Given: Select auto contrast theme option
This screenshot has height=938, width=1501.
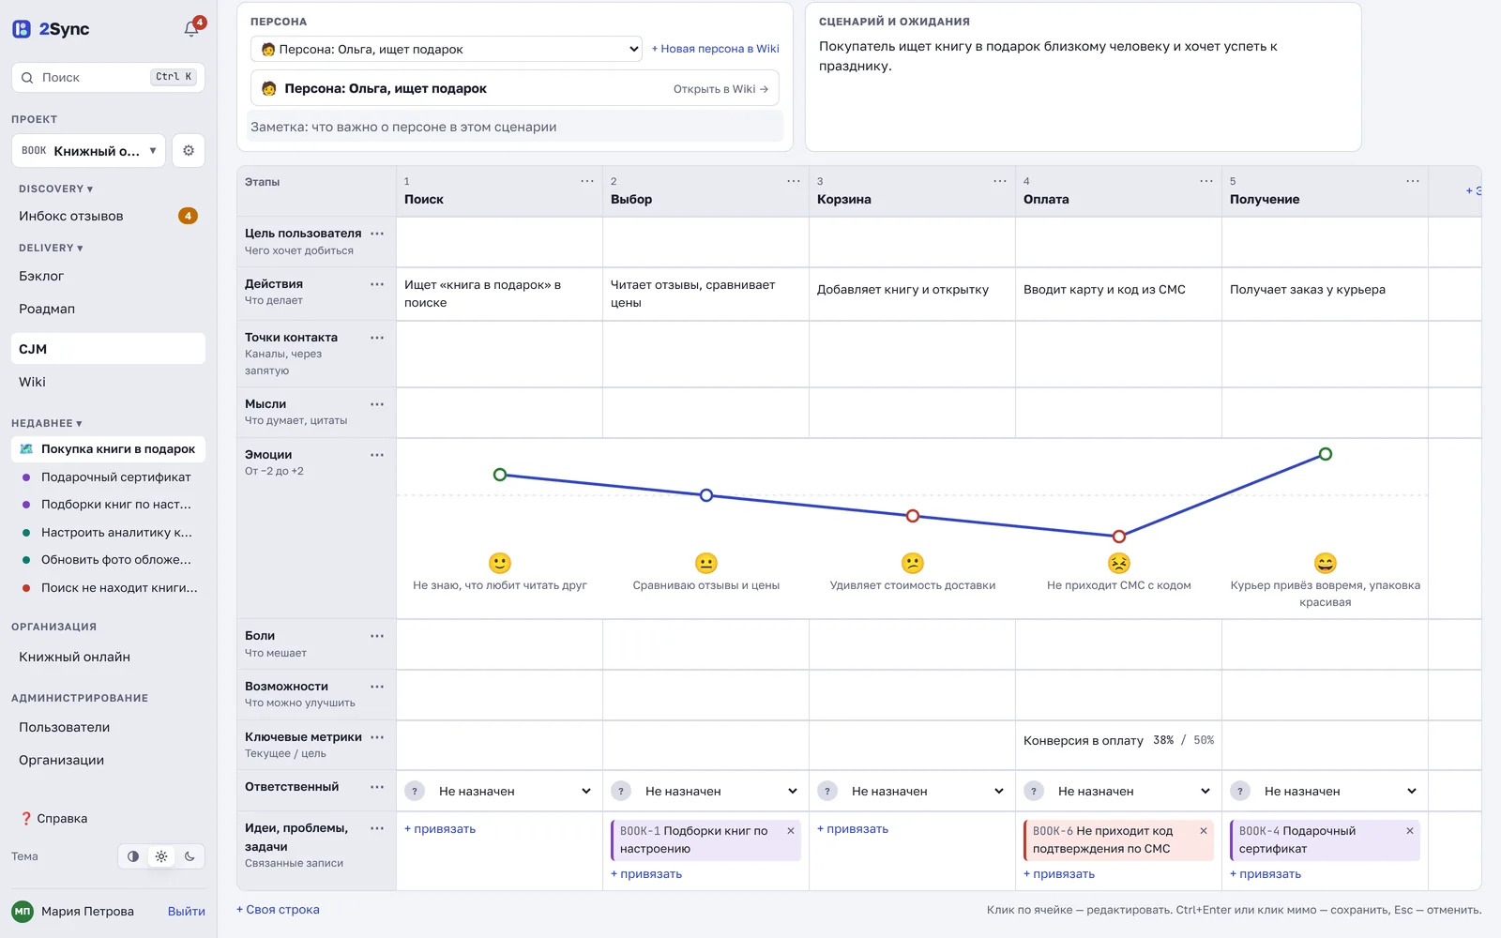Looking at the screenshot, I should coord(133,856).
